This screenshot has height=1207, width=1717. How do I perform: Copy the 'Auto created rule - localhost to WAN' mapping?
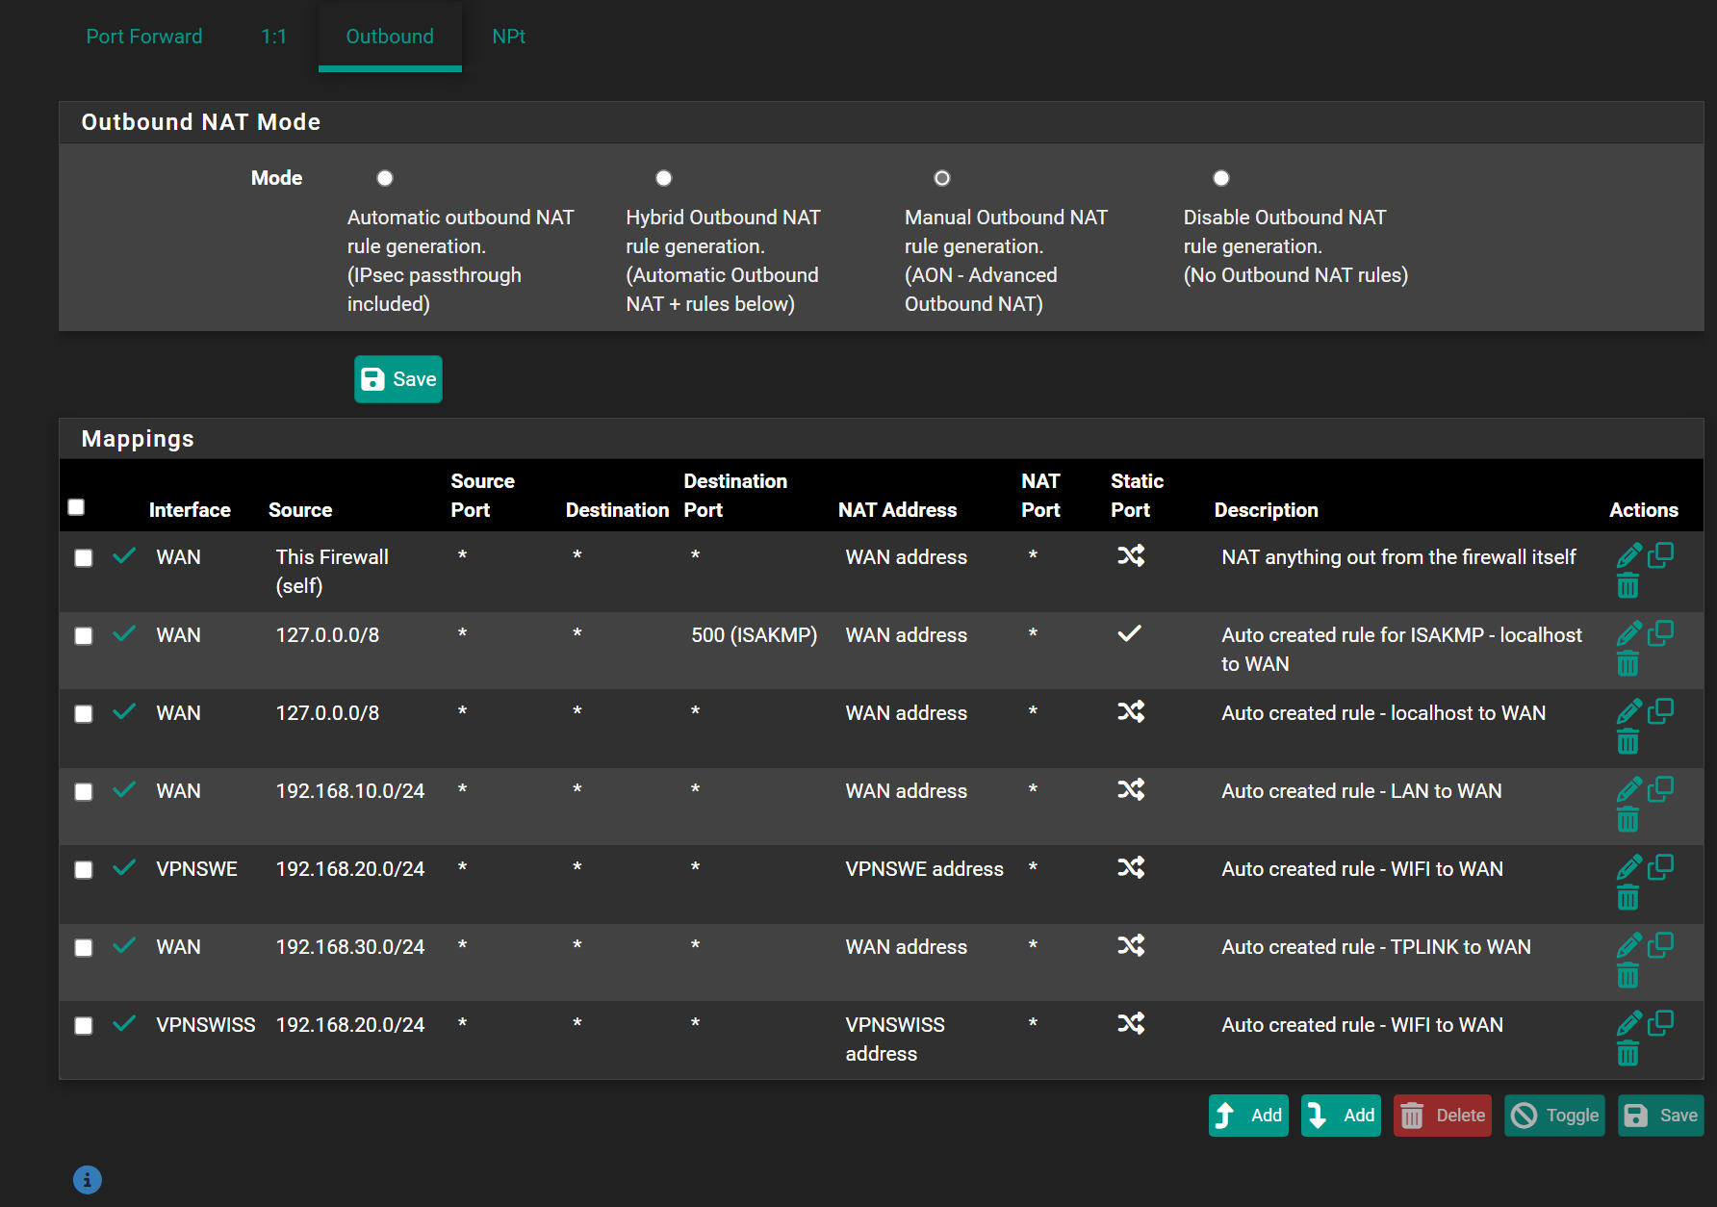1660,711
